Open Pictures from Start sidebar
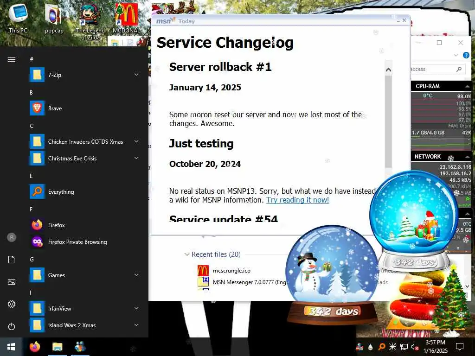This screenshot has height=356, width=475. [x=12, y=282]
